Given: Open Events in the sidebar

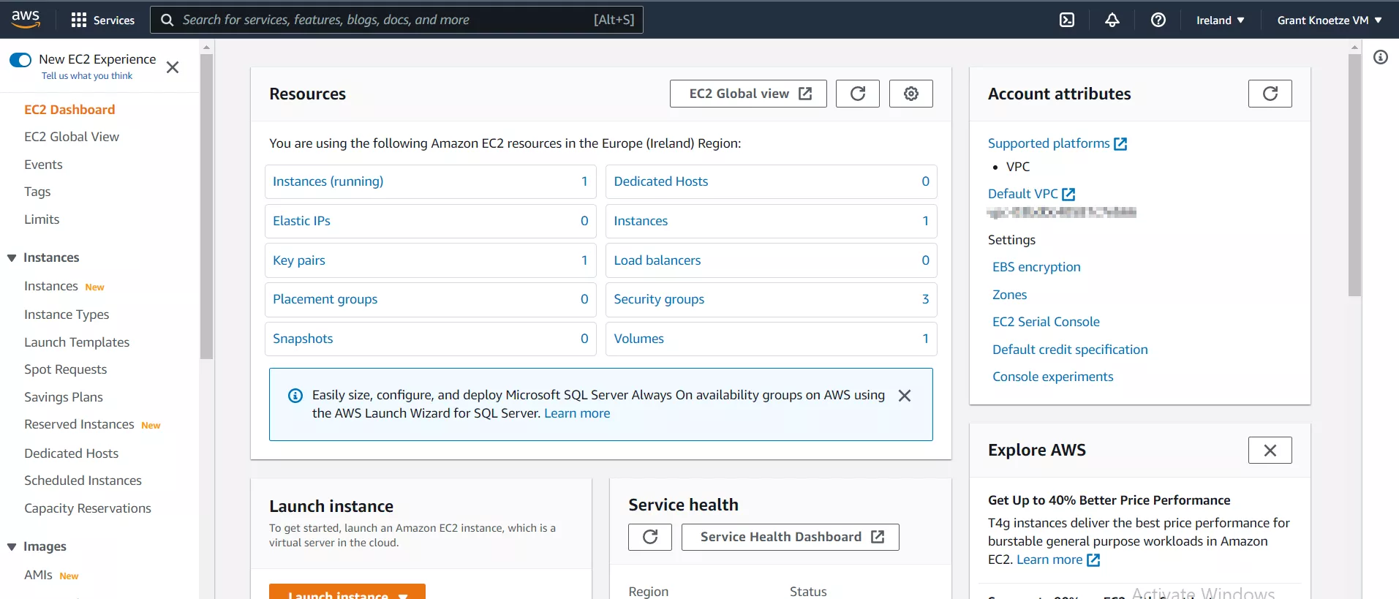Looking at the screenshot, I should (x=43, y=165).
